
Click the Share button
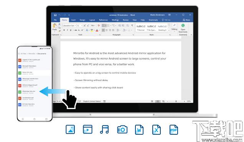[x=186, y=20]
